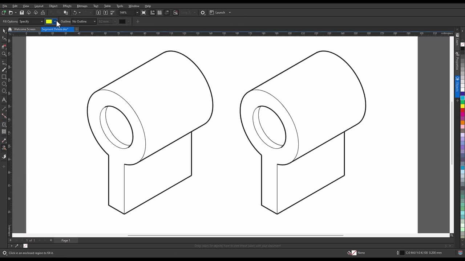This screenshot has height=261, width=465.
Task: Choose the Zoom magnifier tool
Action: (x=4, y=54)
